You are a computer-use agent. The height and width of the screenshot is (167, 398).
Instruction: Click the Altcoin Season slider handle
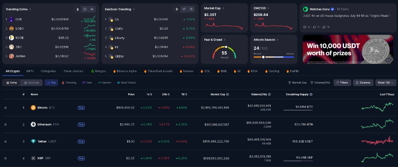[x=263, y=57]
